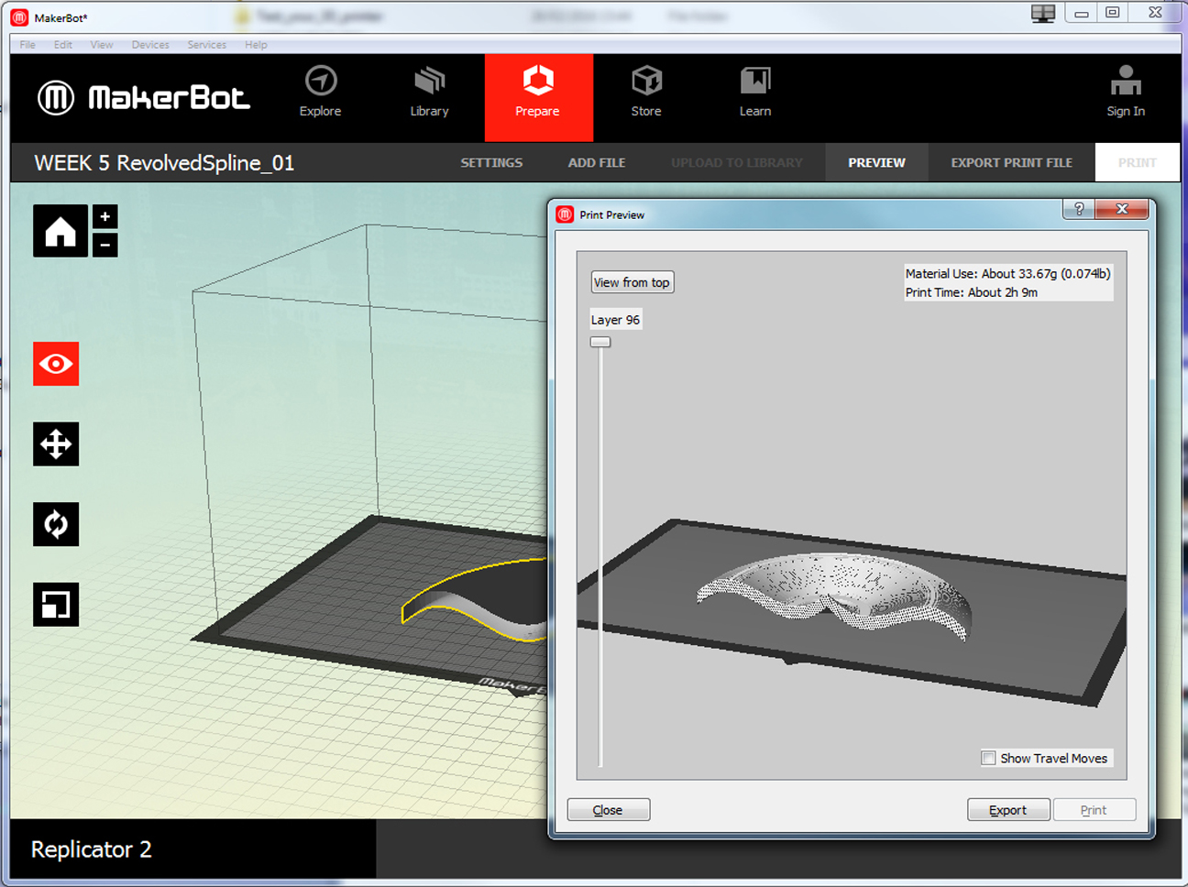The height and width of the screenshot is (887, 1188).
Task: Click the Replicator 2 device label
Action: [x=92, y=849]
